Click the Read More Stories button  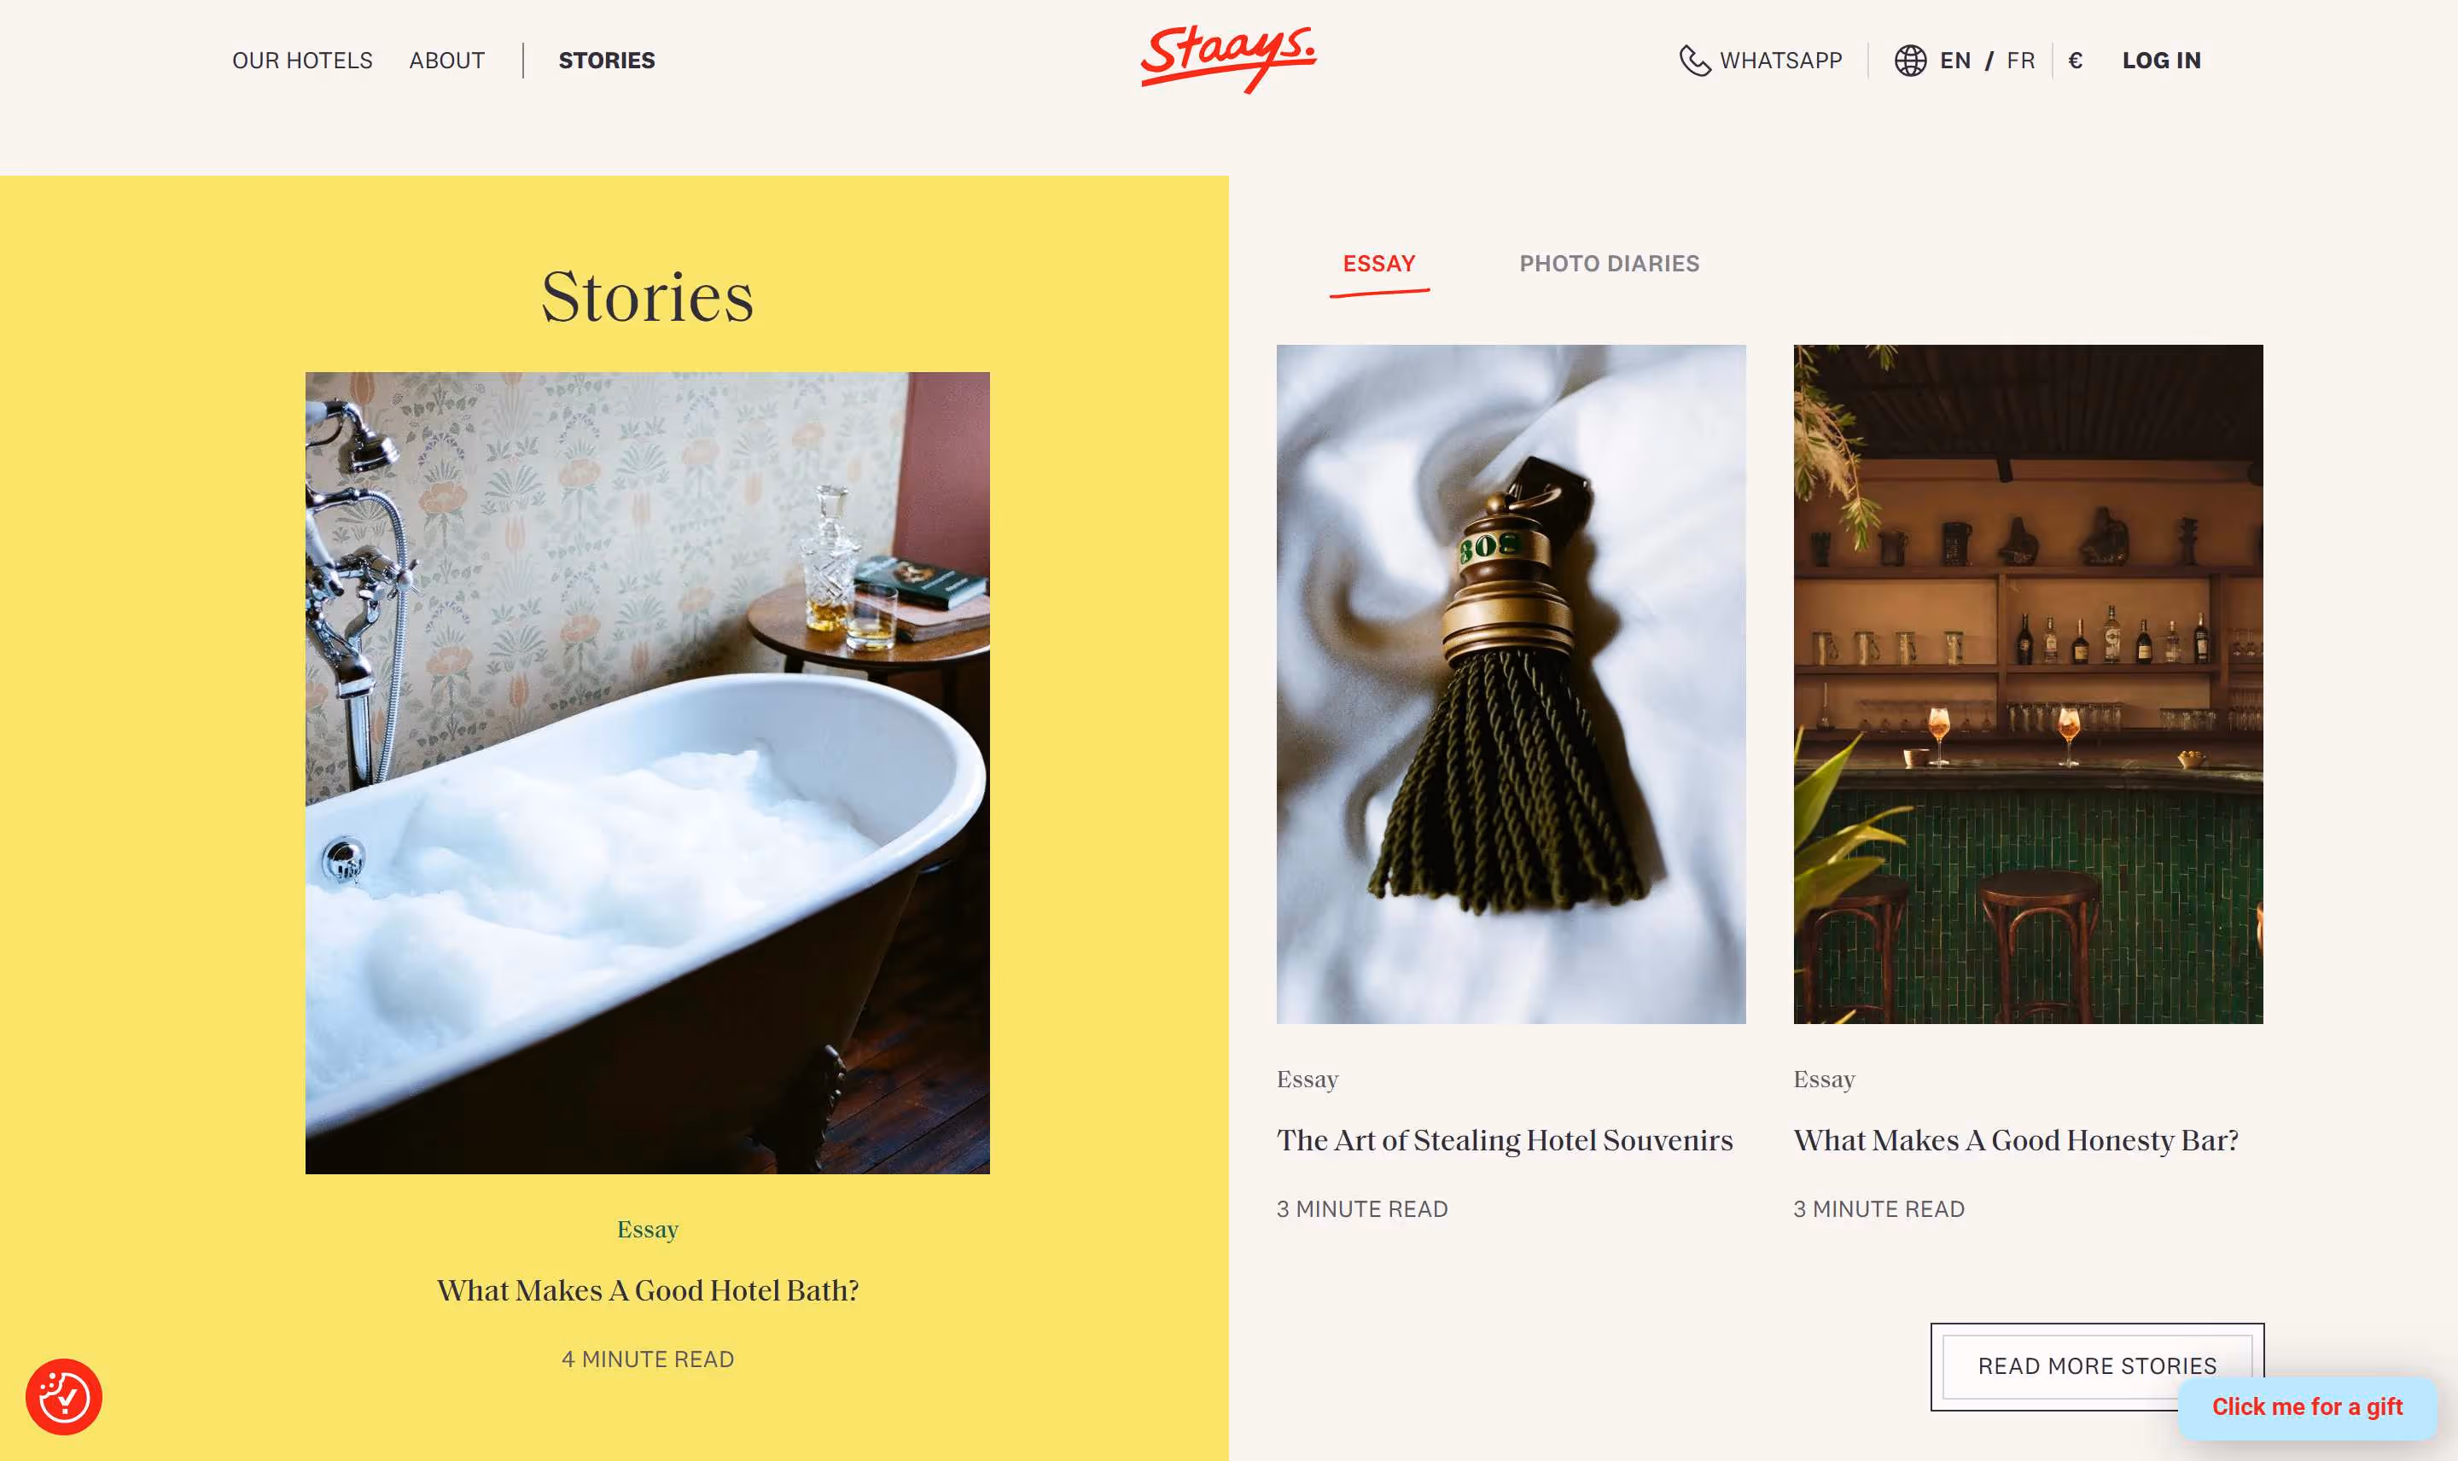pos(2097,1365)
